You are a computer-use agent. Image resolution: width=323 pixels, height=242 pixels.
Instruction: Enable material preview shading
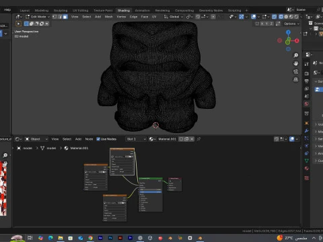click(291, 17)
